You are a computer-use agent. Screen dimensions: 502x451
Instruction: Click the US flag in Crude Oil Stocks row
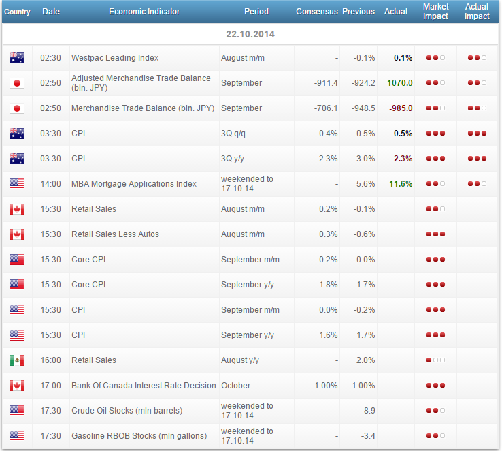coord(17,411)
